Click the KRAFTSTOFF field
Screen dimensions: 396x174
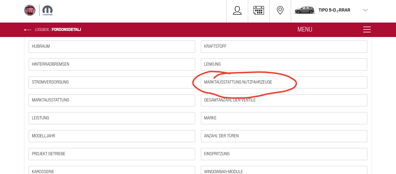pyautogui.click(x=284, y=47)
